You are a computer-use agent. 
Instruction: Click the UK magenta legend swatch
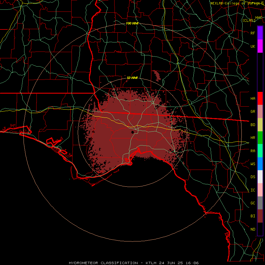(x=260, y=46)
